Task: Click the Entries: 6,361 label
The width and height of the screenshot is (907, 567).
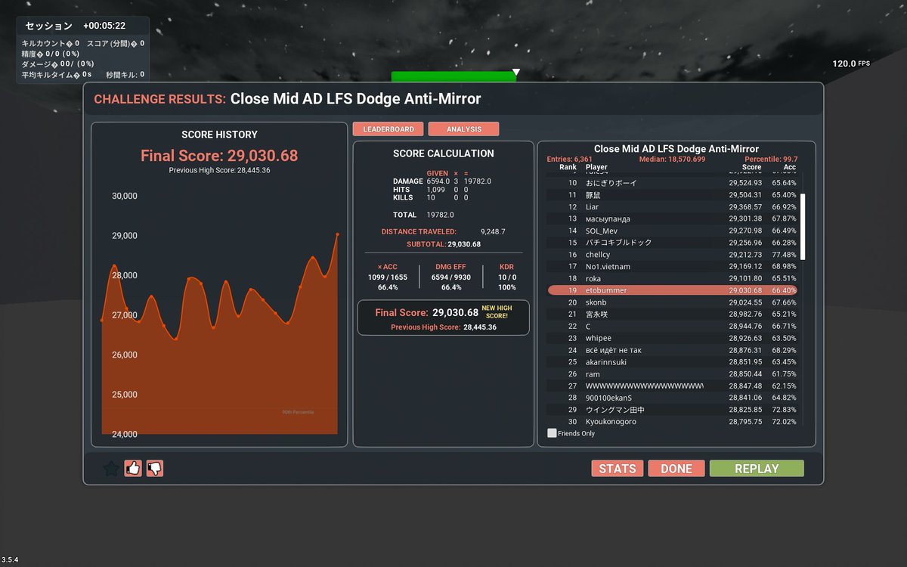Action: tap(570, 160)
